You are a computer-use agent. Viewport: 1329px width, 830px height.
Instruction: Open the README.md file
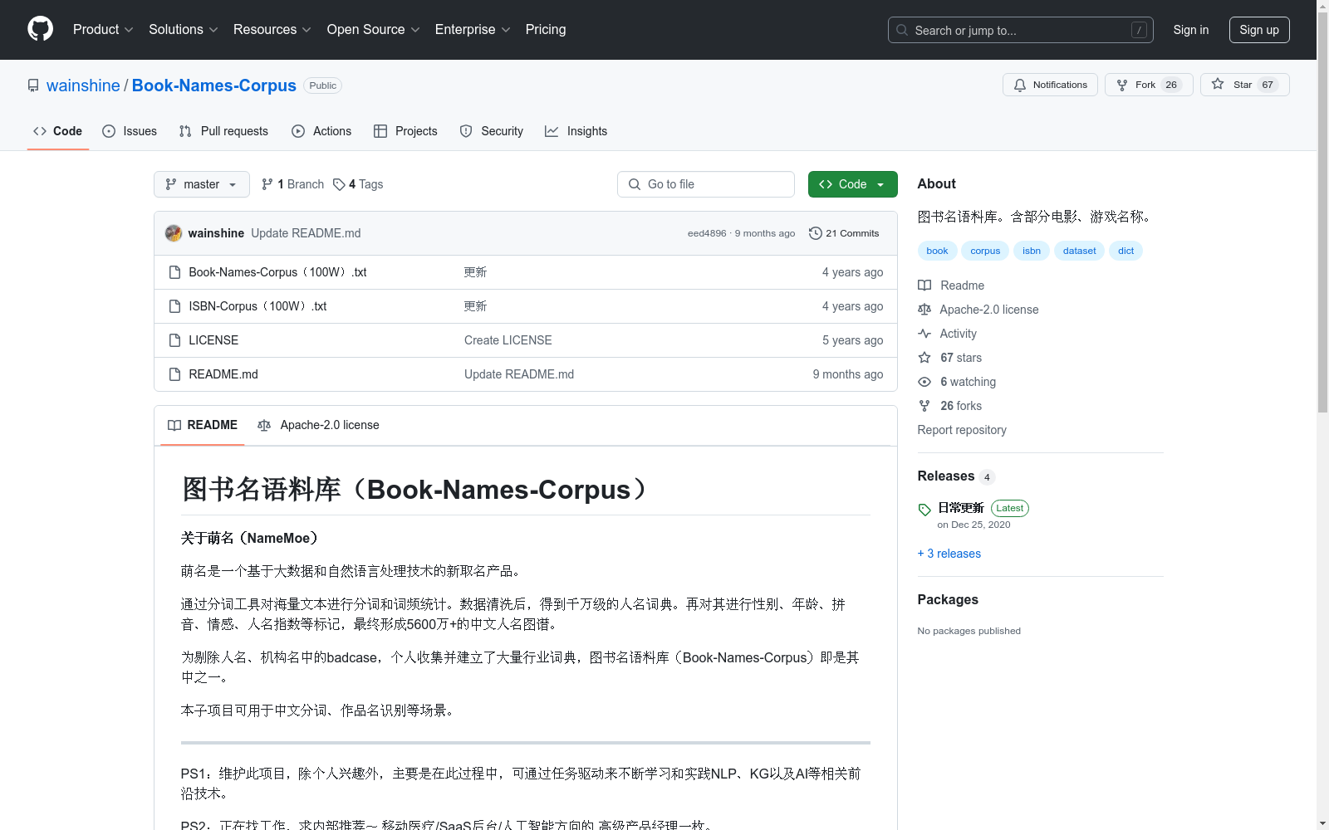pyautogui.click(x=223, y=374)
